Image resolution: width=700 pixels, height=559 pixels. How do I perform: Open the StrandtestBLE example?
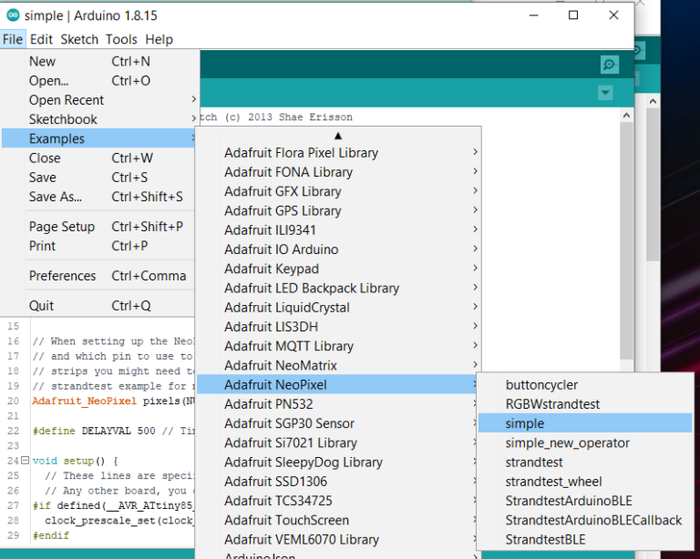(585, 539)
